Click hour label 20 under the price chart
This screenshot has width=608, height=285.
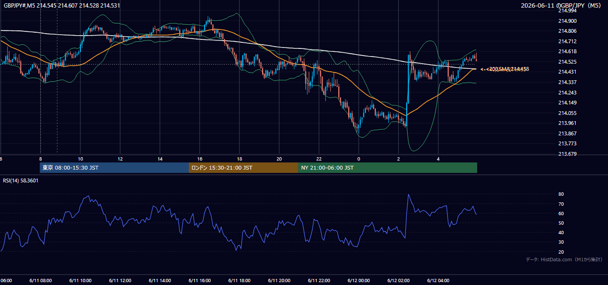[x=279, y=159]
